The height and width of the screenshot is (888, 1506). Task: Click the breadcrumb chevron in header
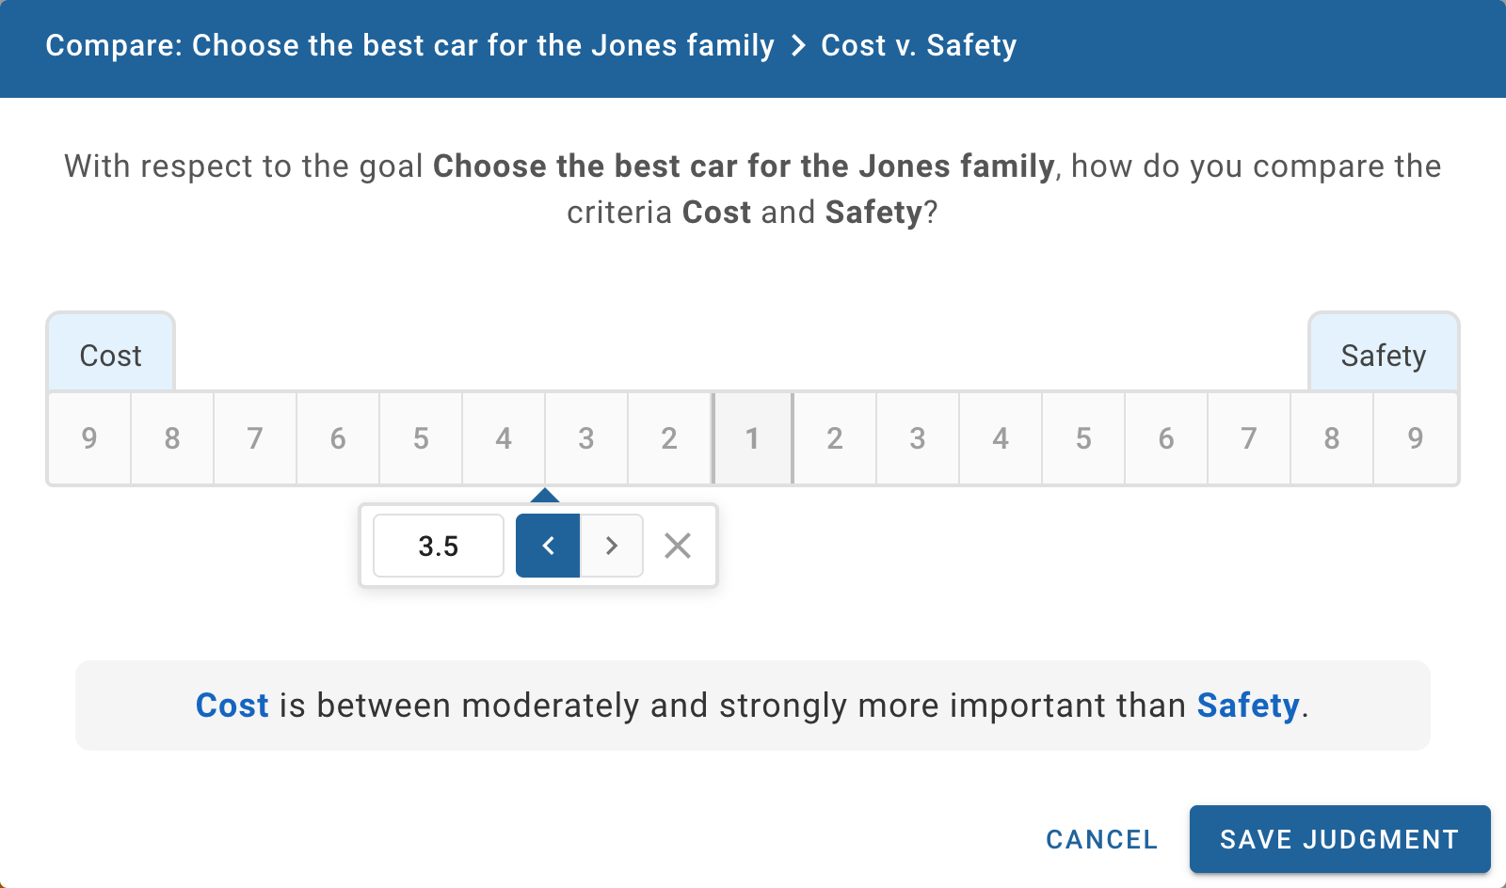(798, 45)
